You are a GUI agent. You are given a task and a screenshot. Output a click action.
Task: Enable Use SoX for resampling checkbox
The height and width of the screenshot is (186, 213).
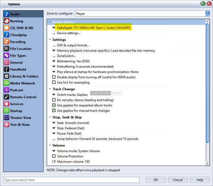[54, 82]
